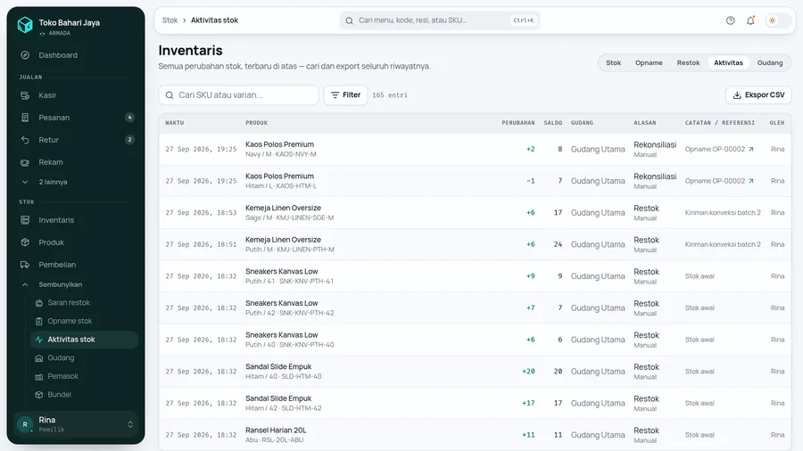Collapse the Sembunyikan group
The width and height of the screenshot is (803, 451).
tap(76, 284)
